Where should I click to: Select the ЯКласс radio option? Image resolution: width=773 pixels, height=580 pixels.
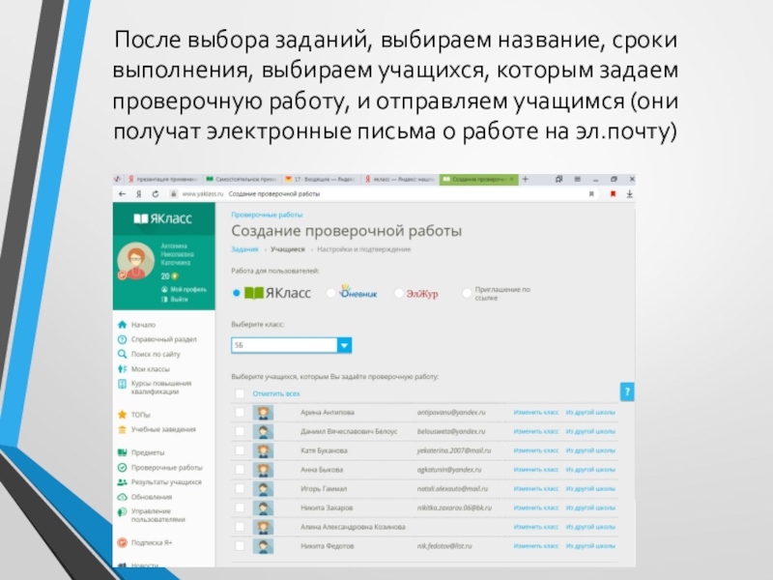click(x=236, y=293)
